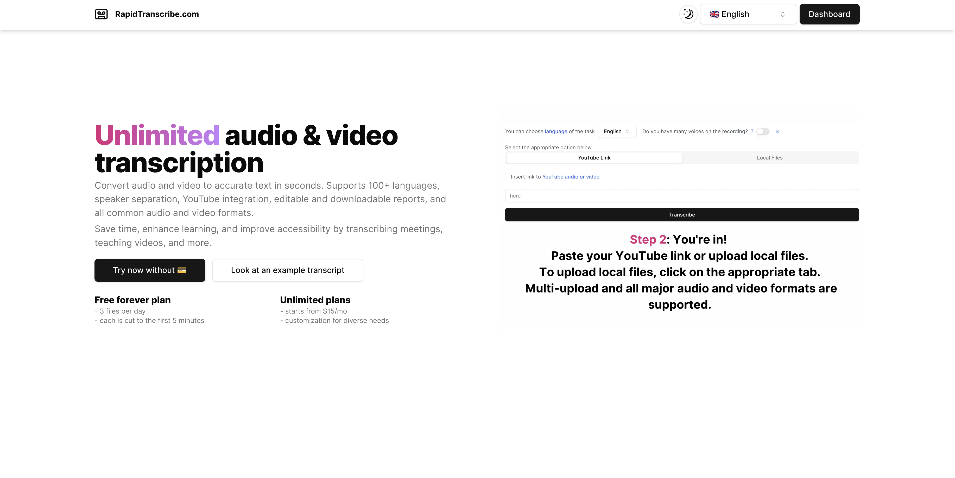The width and height of the screenshot is (955, 478).
Task: Switch to the Local Files tab
Action: coord(769,157)
